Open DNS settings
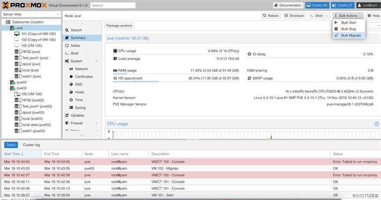Screen dimensions: 381x200 pyautogui.click(x=82, y=85)
